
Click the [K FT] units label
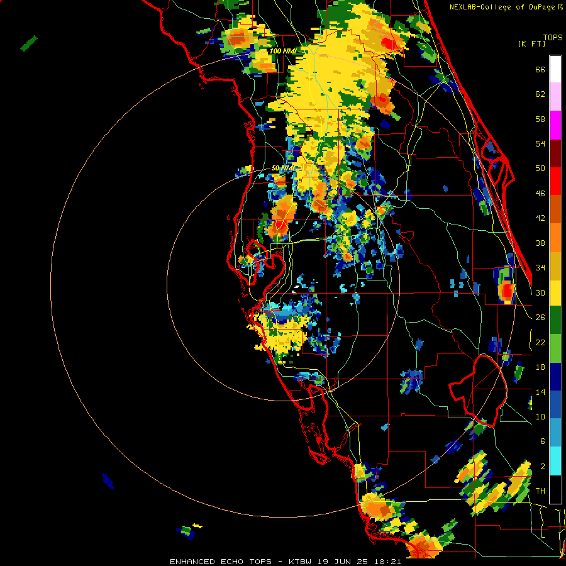pos(531,43)
